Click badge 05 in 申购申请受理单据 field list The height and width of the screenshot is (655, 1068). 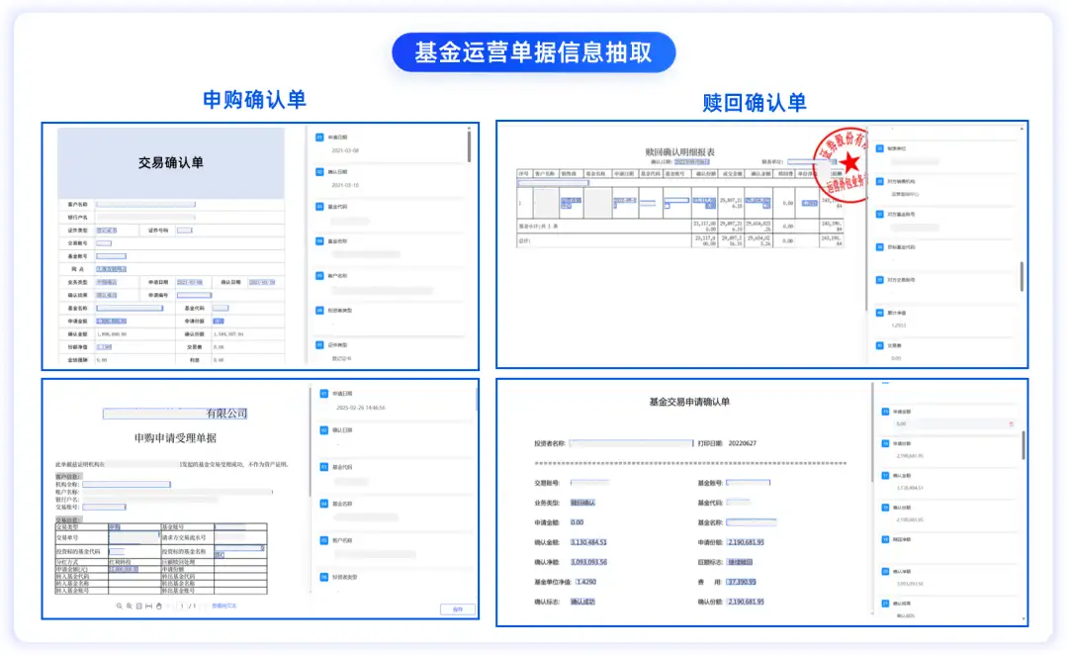coord(324,540)
